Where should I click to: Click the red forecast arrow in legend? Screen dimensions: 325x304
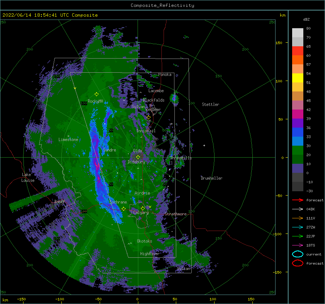298,200
